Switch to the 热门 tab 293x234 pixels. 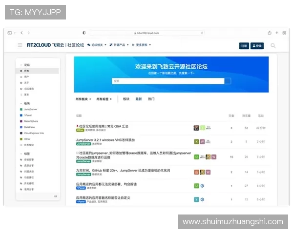point(151,99)
